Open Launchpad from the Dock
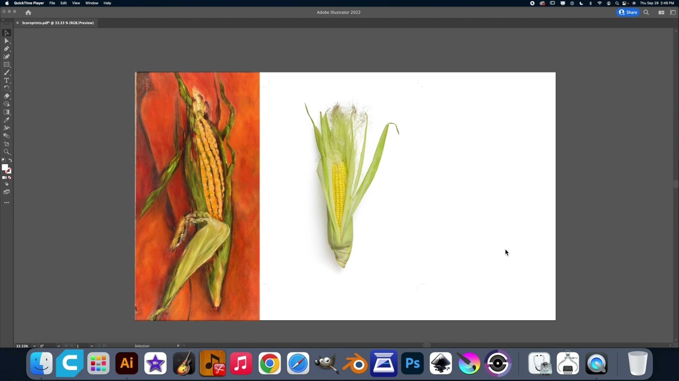 coord(98,364)
